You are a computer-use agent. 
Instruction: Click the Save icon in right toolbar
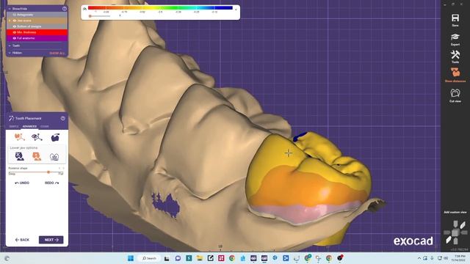pos(455,18)
